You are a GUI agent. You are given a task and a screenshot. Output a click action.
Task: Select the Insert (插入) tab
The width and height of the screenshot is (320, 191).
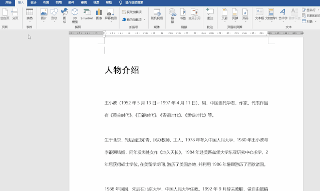pos(21,3)
